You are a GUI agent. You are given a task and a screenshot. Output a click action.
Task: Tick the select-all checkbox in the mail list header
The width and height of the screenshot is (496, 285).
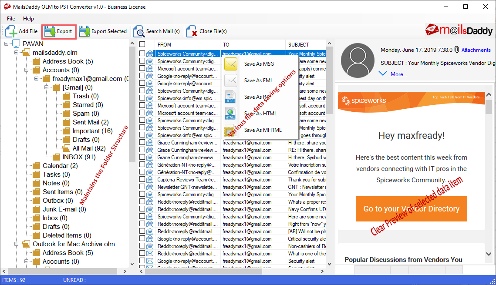(142, 44)
